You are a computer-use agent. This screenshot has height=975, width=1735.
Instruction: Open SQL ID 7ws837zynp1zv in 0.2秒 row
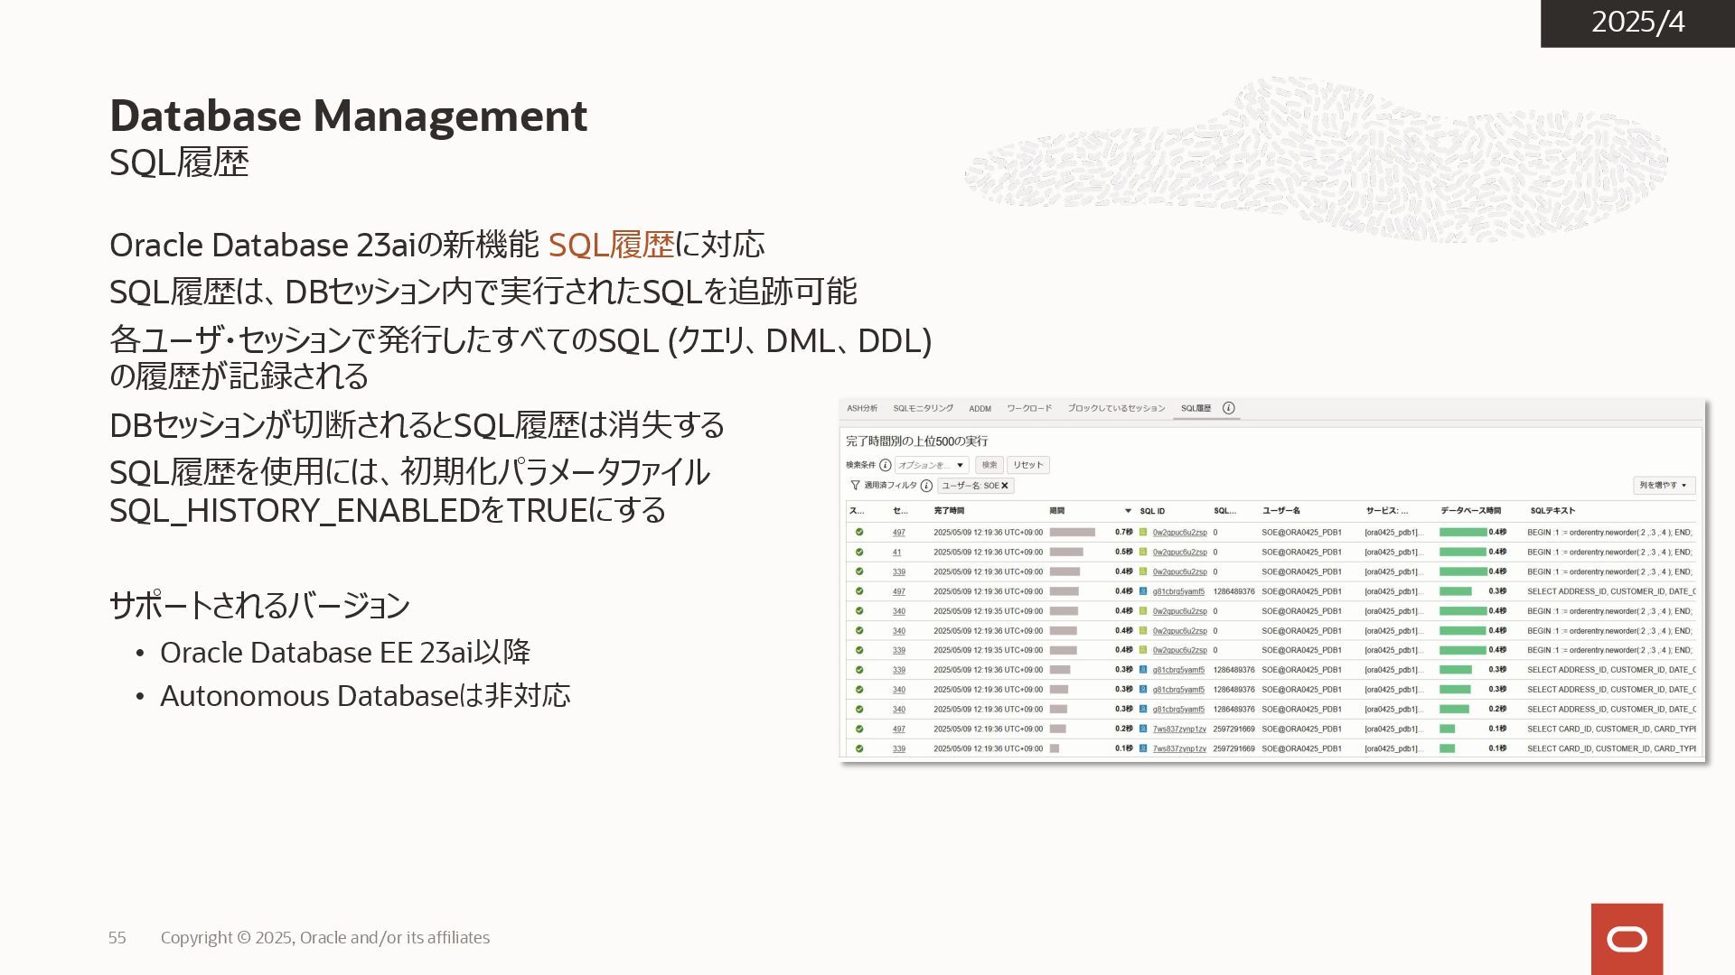pyautogui.click(x=1179, y=729)
